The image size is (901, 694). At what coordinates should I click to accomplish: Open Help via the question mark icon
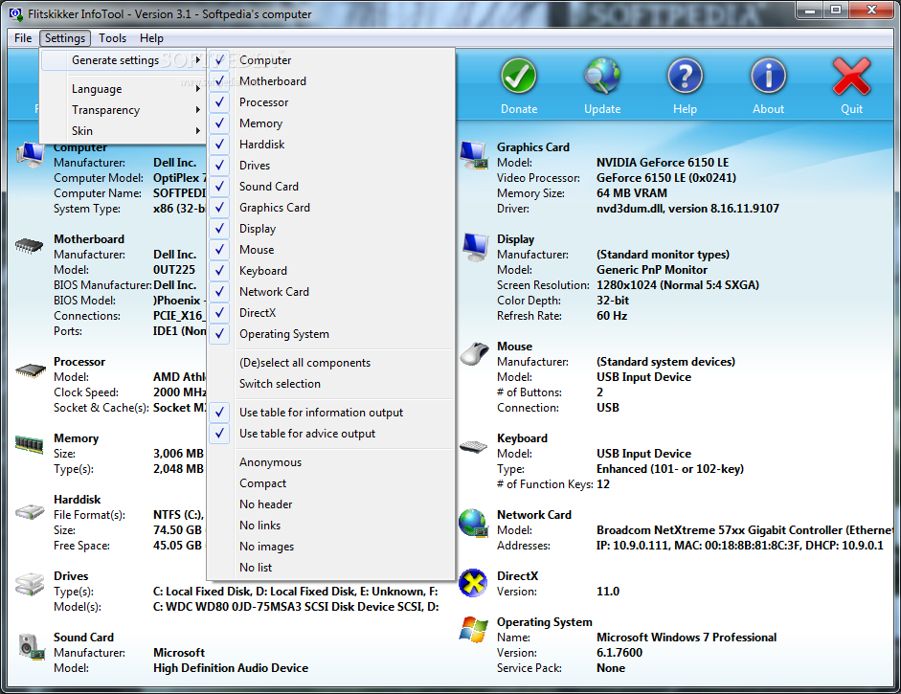tap(685, 77)
